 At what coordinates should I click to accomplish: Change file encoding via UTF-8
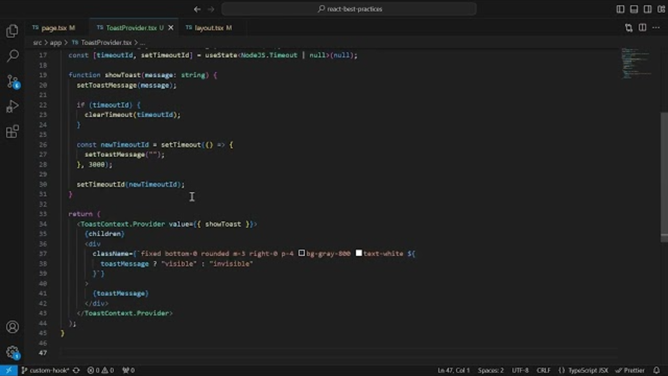(520, 370)
